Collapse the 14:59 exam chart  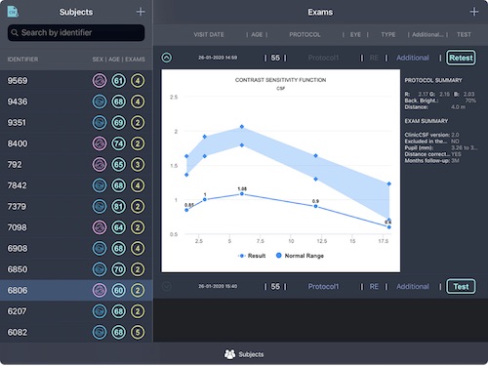(167, 58)
